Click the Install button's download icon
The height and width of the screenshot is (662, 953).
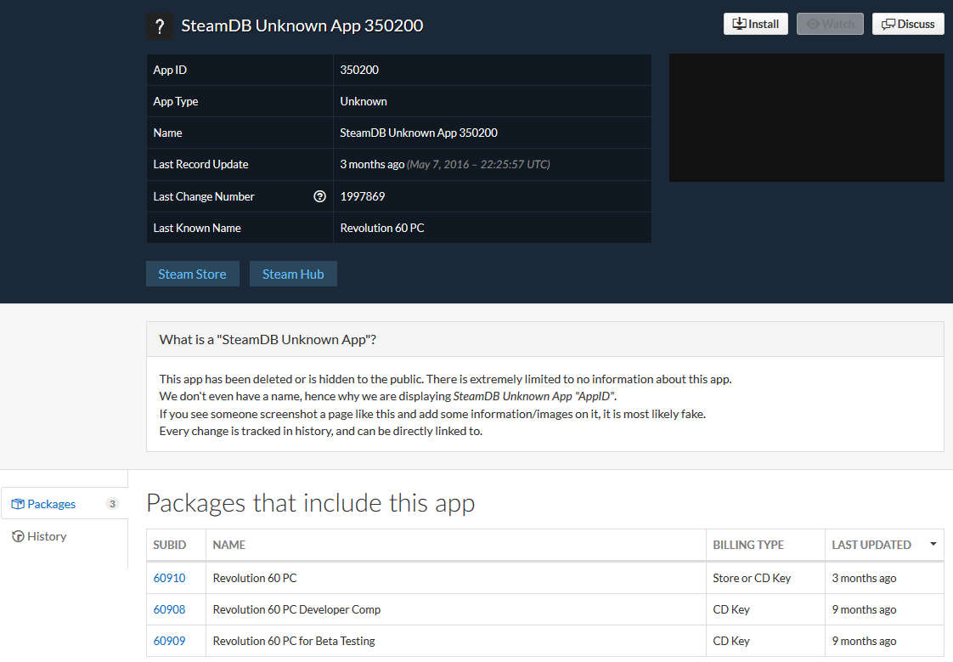(x=739, y=24)
